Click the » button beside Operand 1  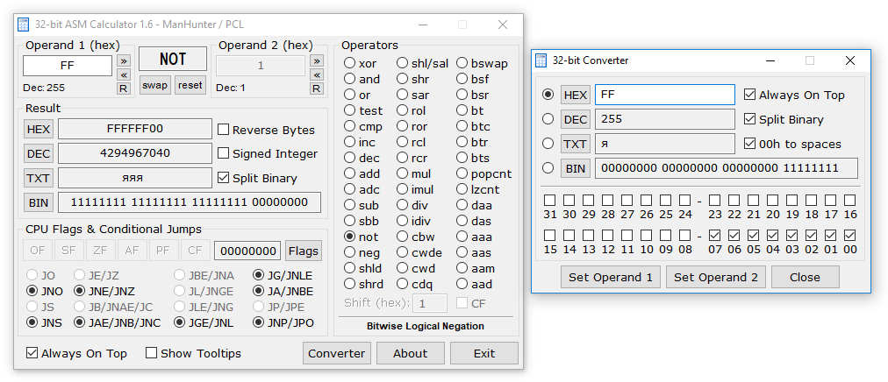click(x=124, y=60)
